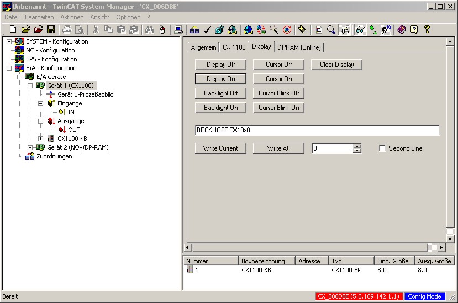
Task: Click the Clear Display button
Action: 336,65
